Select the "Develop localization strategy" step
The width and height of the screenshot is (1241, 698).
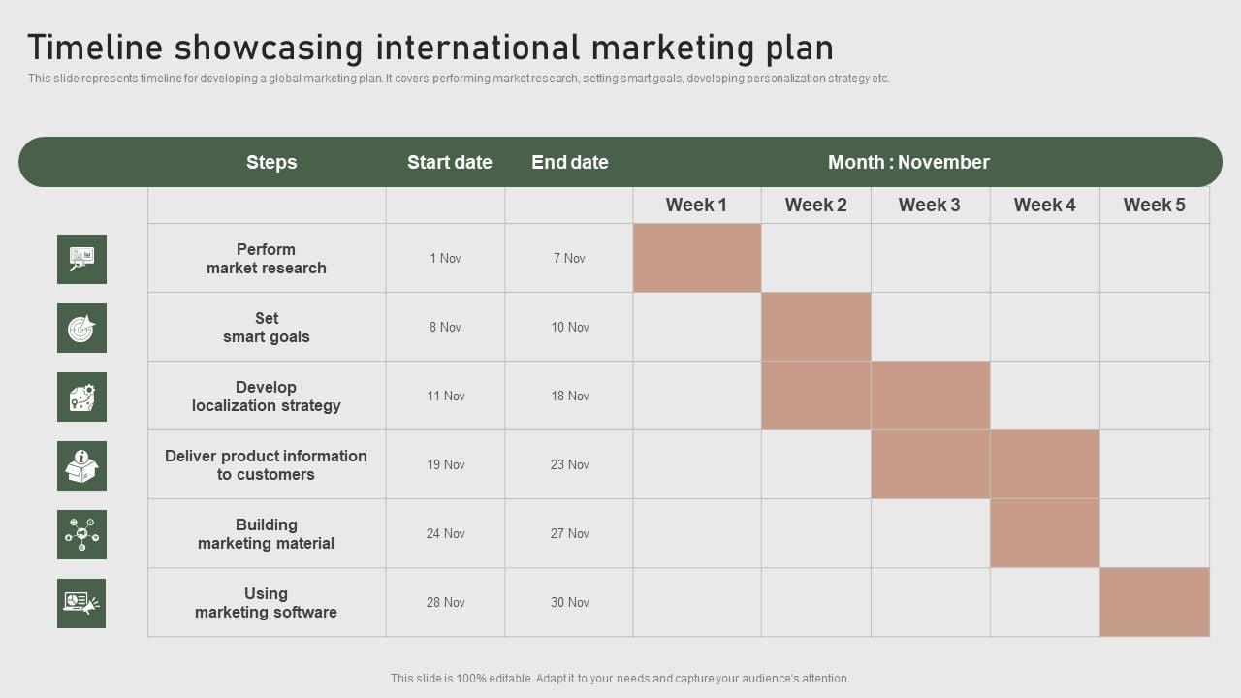267,397
